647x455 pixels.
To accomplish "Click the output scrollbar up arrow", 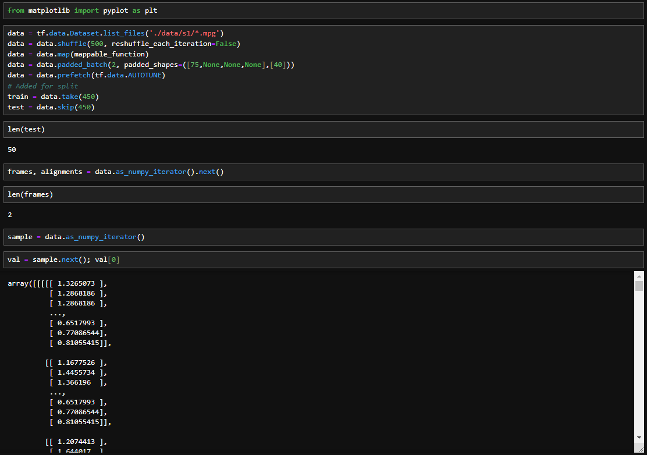I will (639, 276).
